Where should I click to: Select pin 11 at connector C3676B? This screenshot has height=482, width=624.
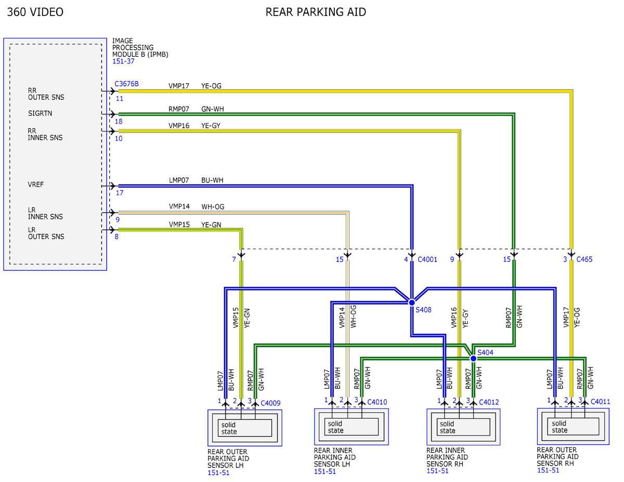120,98
